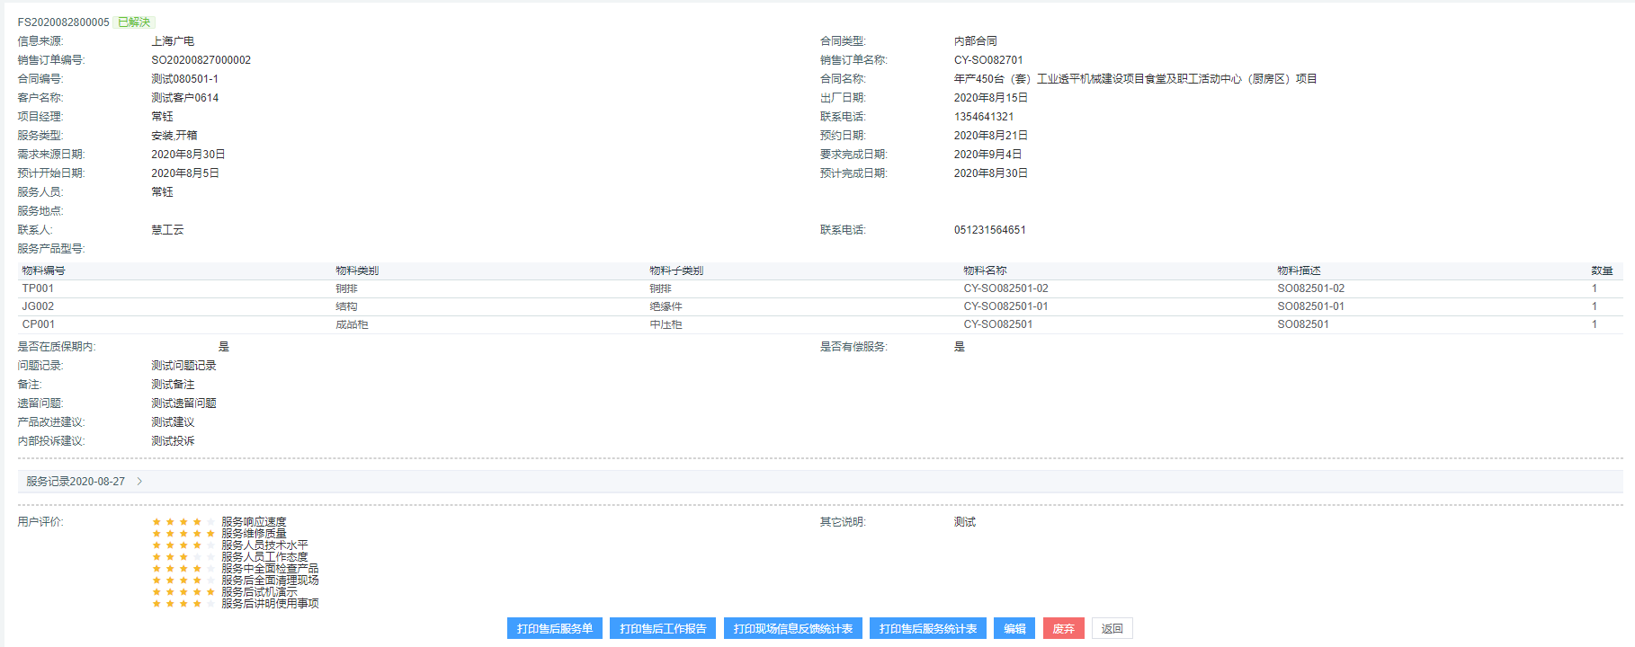Click fifth star for 服务后讲明使用事项
This screenshot has height=647, width=1635.
pyautogui.click(x=210, y=604)
